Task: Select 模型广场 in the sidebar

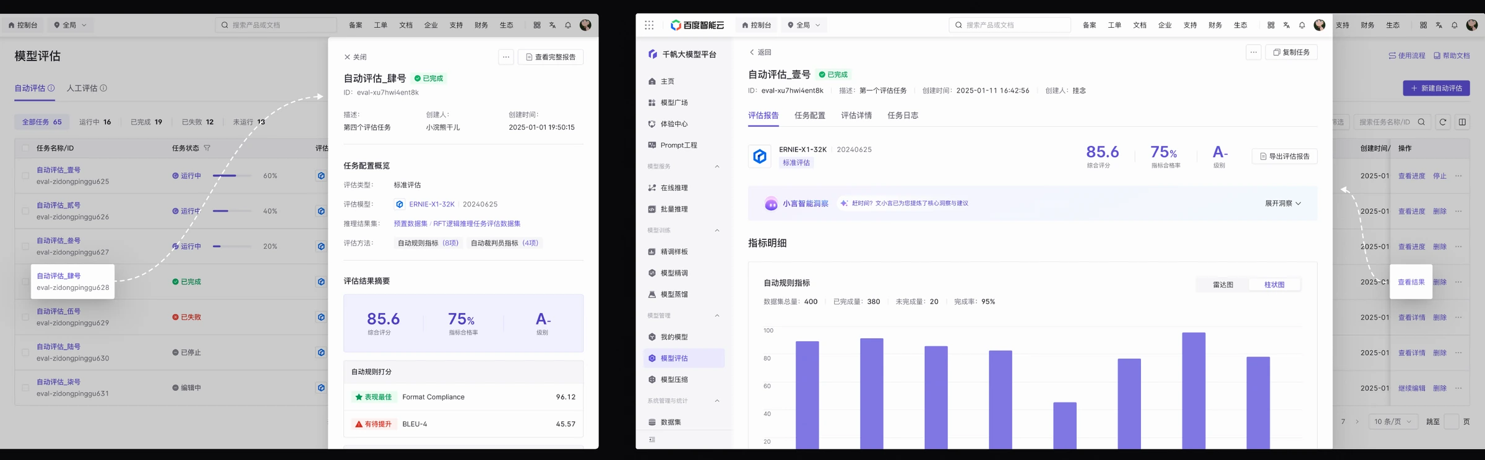Action: coord(684,103)
